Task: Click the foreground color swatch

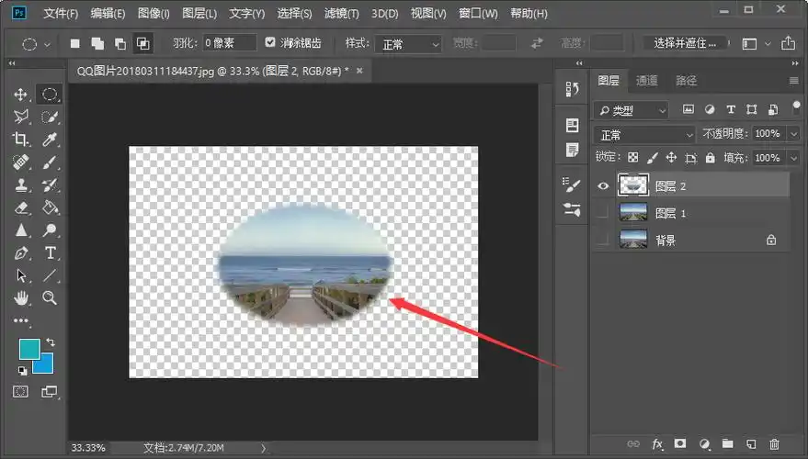Action: [x=29, y=348]
